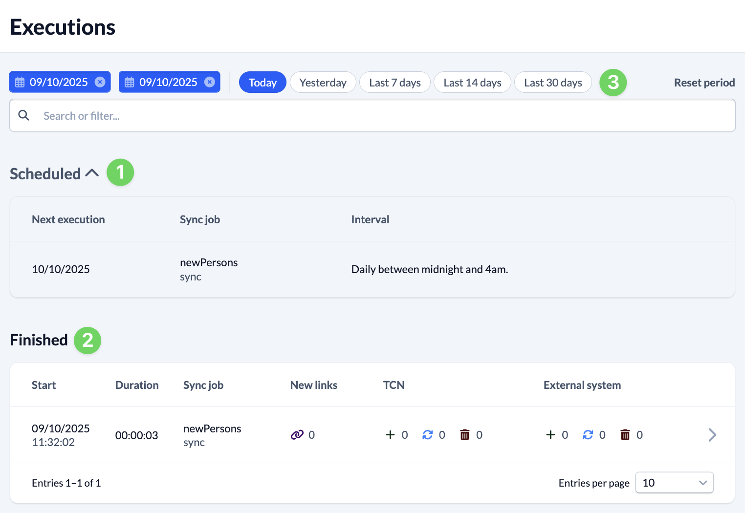The height and width of the screenshot is (513, 745).
Task: Collapse the Scheduled section
Action: (x=92, y=173)
